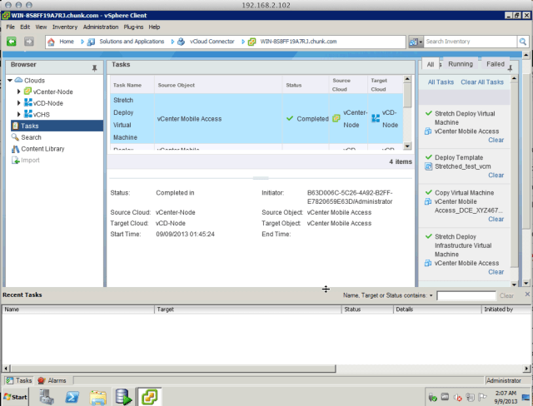533x406 pixels.
Task: Switch to the Failed tasks tab
Action: 496,64
